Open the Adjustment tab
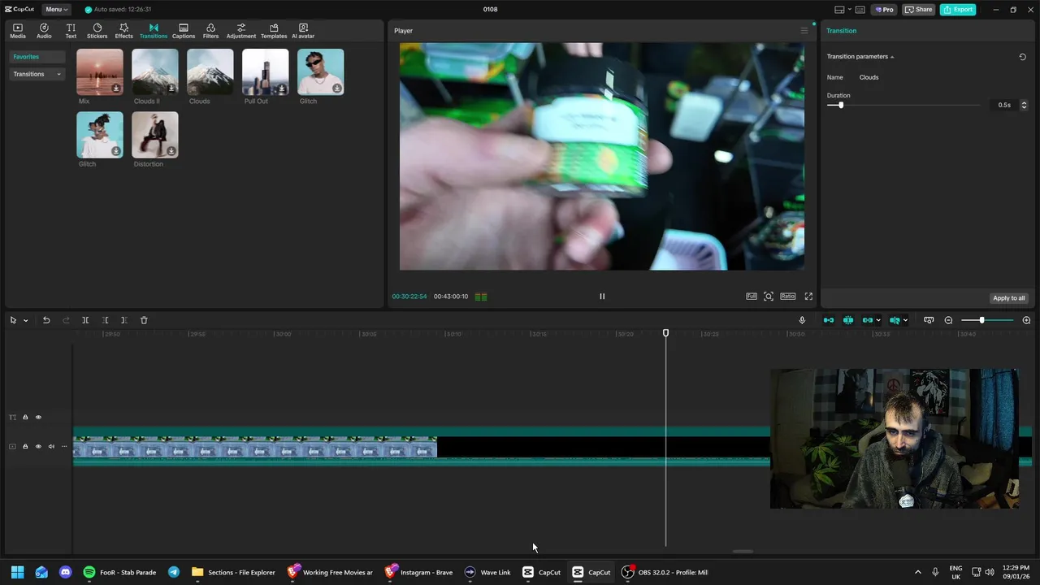The width and height of the screenshot is (1040, 585). pyautogui.click(x=240, y=31)
